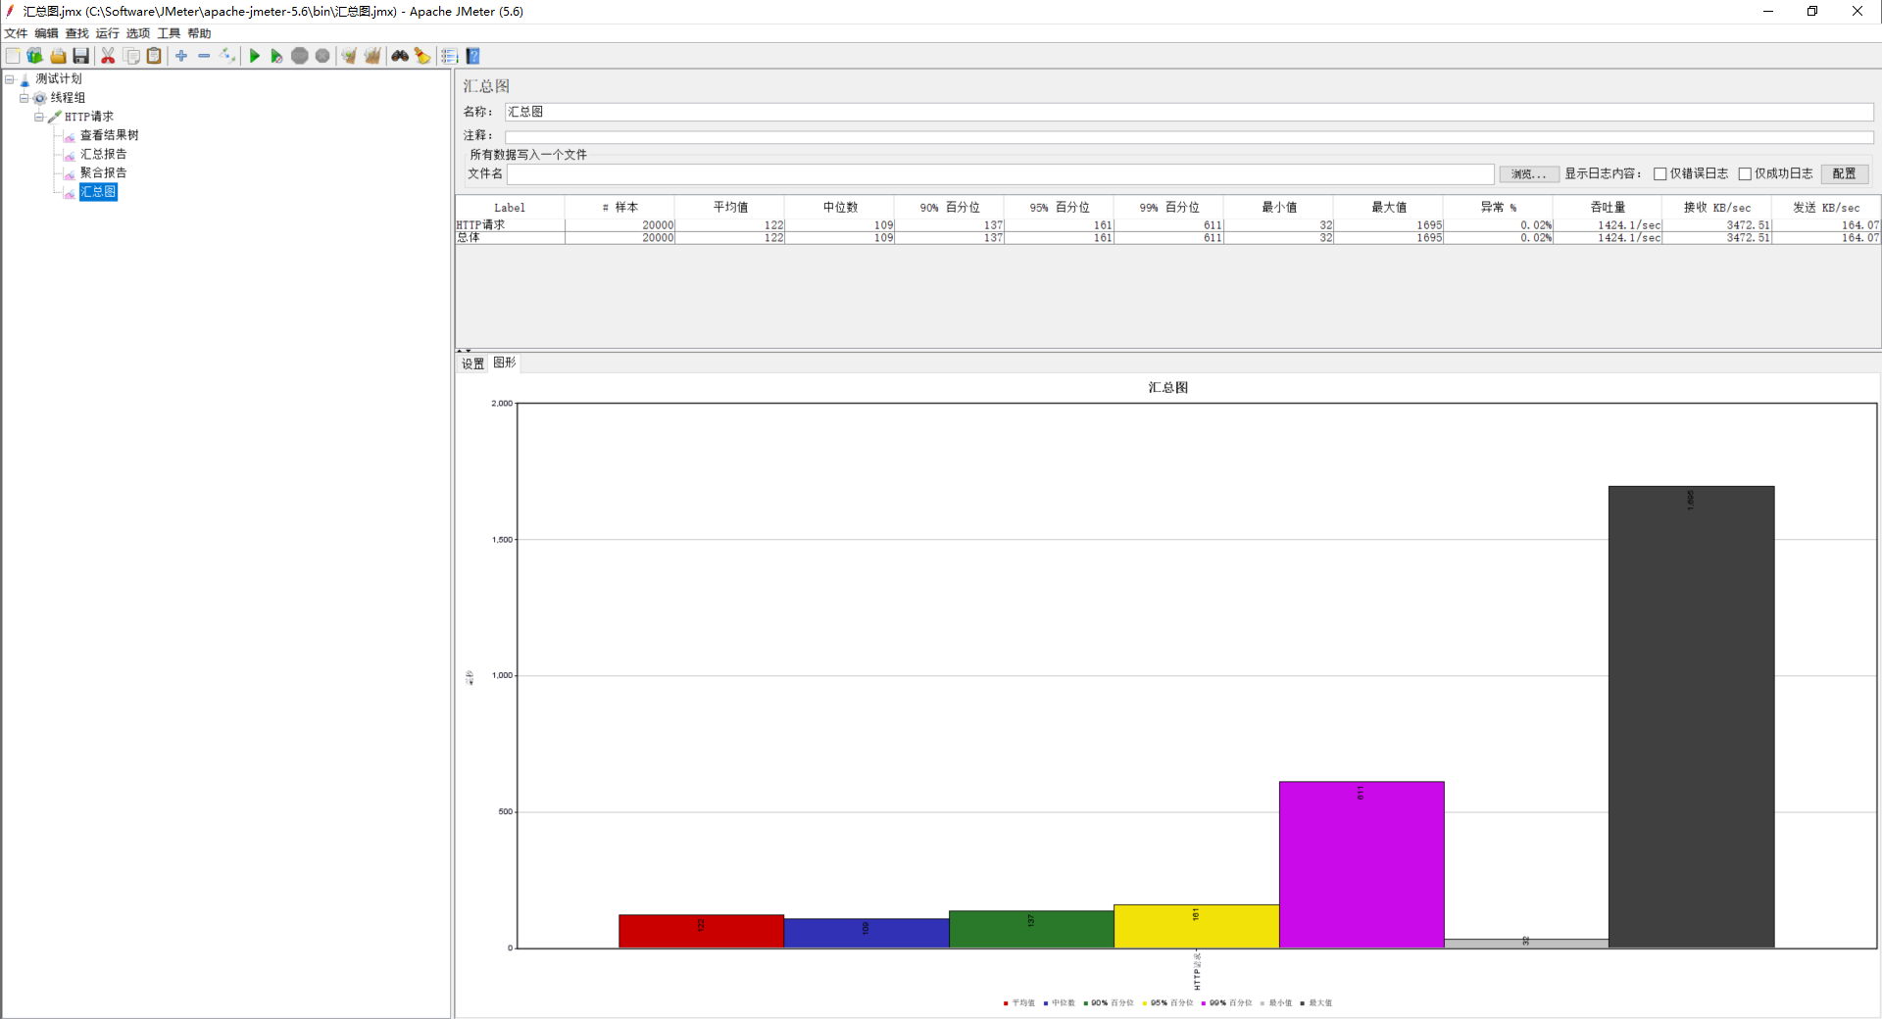Click the 浏览... button
The width and height of the screenshot is (1882, 1019).
click(x=1528, y=174)
